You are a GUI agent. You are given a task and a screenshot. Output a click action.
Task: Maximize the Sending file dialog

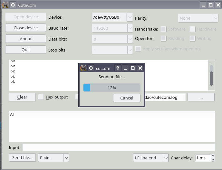133,68
